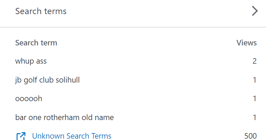
Task: Sort by the Views column header
Action: [x=246, y=43]
